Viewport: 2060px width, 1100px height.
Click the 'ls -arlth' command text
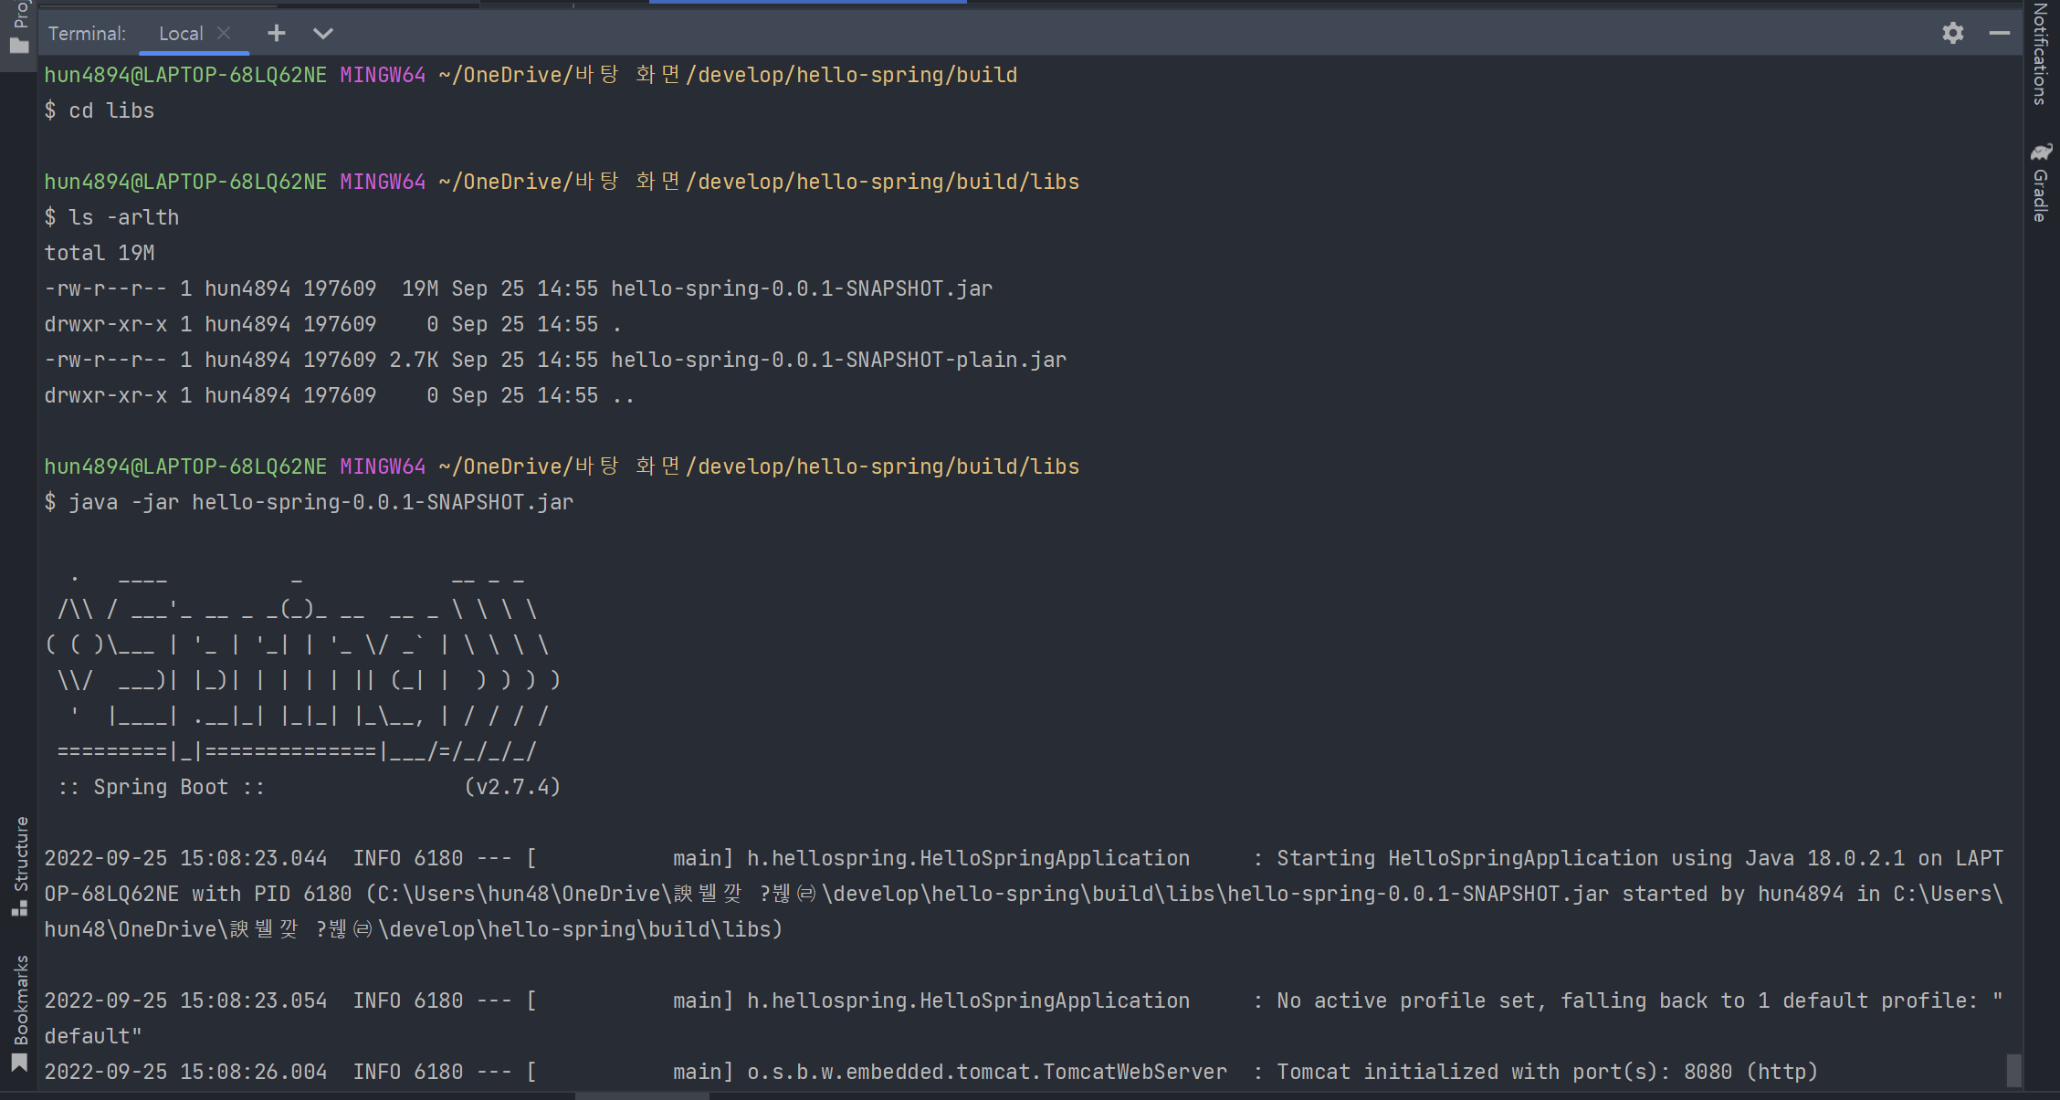coord(123,217)
